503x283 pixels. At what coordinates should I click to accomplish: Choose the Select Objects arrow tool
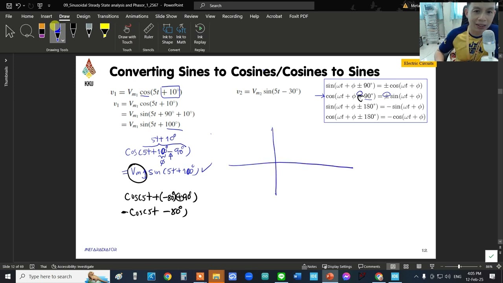10,31
